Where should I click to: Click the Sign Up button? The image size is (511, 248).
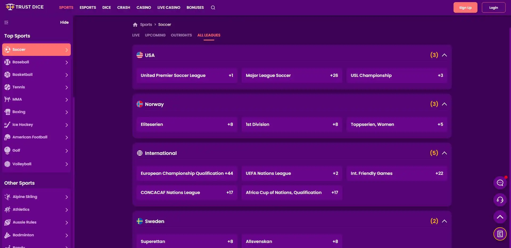click(x=465, y=7)
